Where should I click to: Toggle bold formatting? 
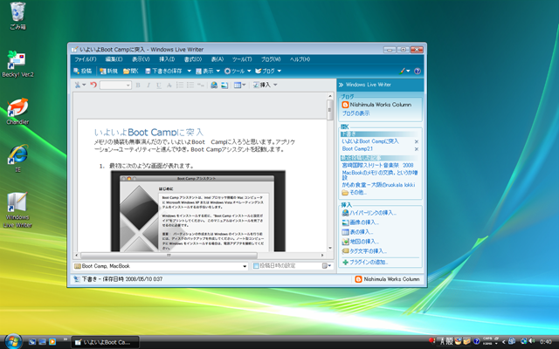point(138,86)
